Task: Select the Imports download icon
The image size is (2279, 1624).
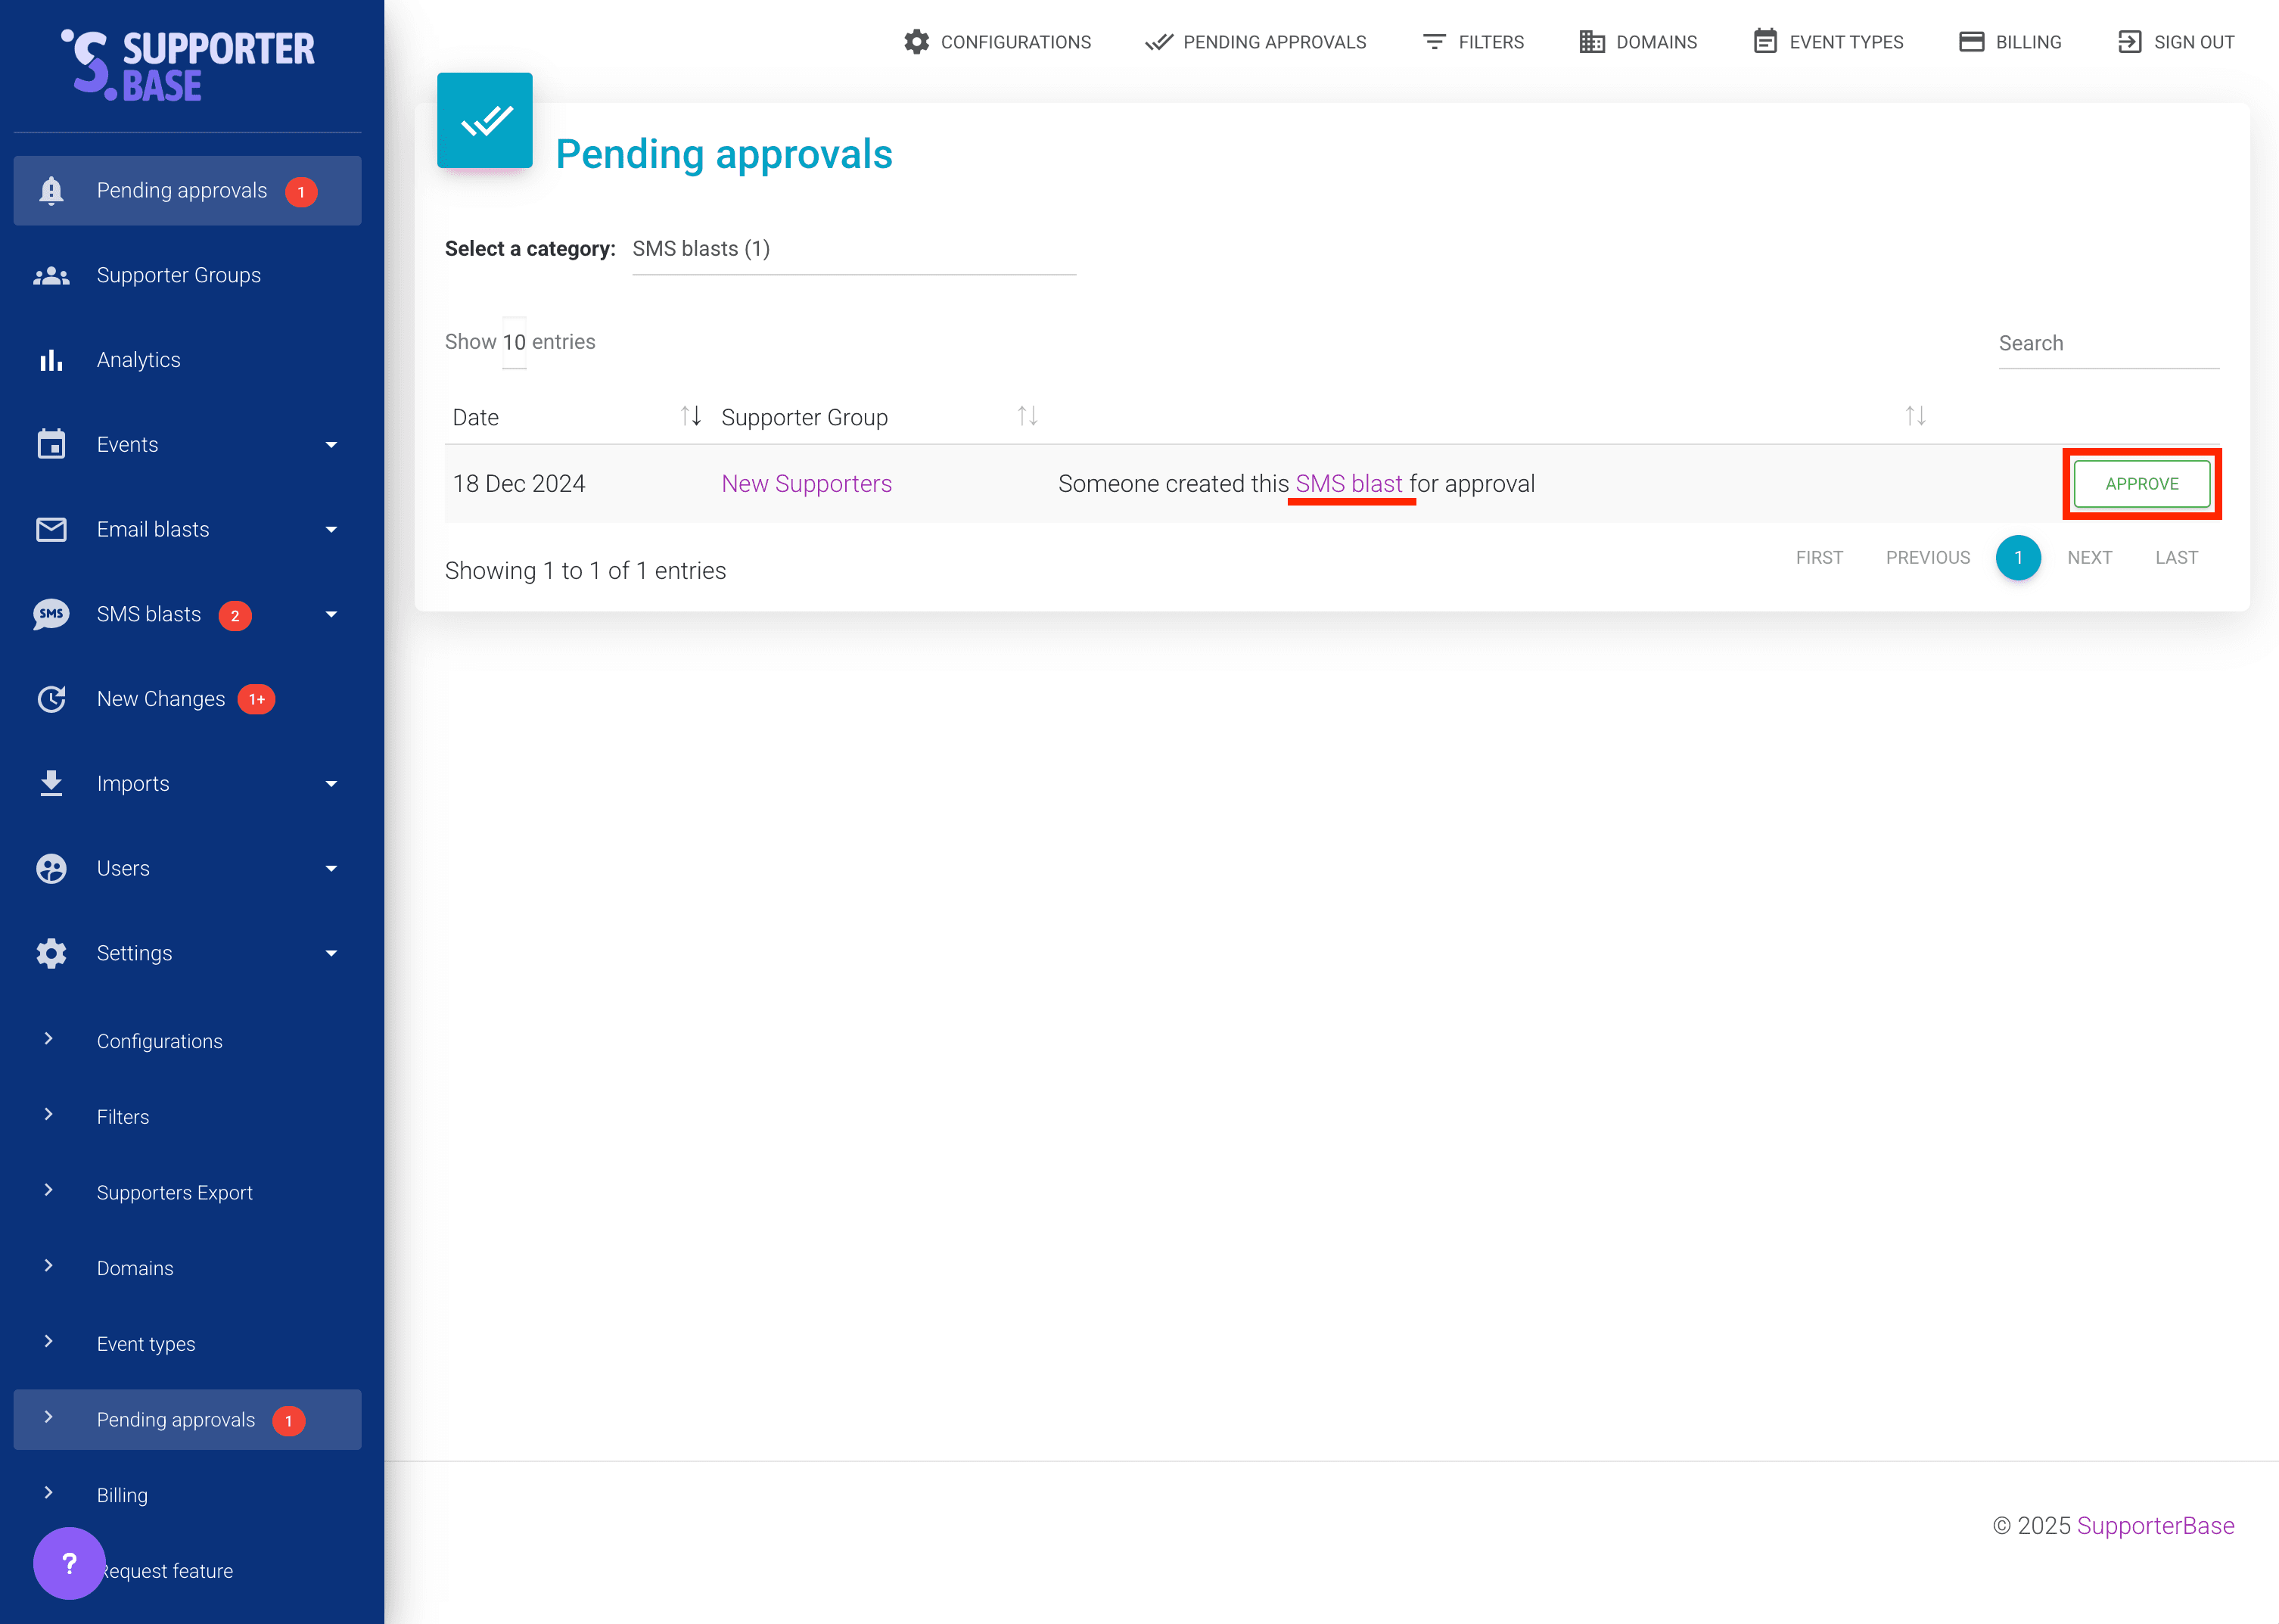Action: [50, 783]
